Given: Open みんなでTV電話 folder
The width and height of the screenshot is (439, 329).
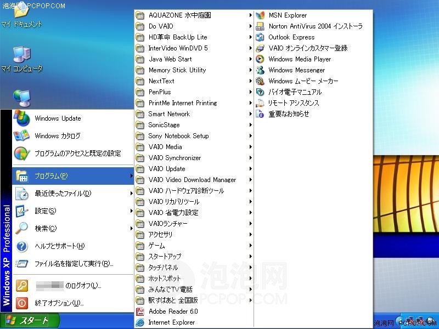Looking at the screenshot, I should [194, 290].
